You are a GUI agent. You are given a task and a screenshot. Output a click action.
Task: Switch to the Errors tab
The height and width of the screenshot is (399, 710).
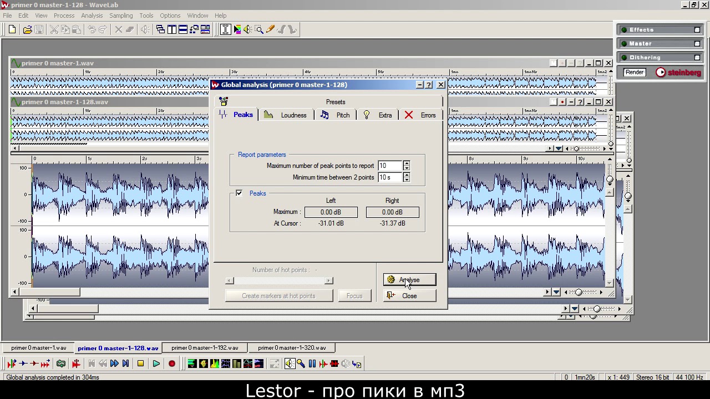pos(421,115)
